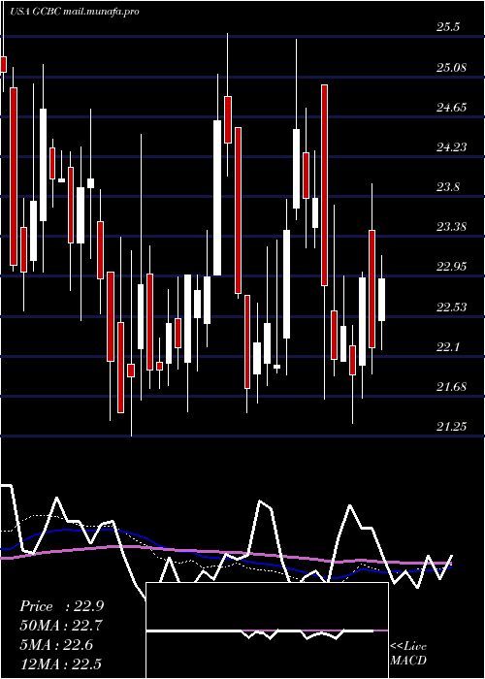The width and height of the screenshot is (485, 679).
Task: Click inside the MACD indicator box
Action: 267,630
